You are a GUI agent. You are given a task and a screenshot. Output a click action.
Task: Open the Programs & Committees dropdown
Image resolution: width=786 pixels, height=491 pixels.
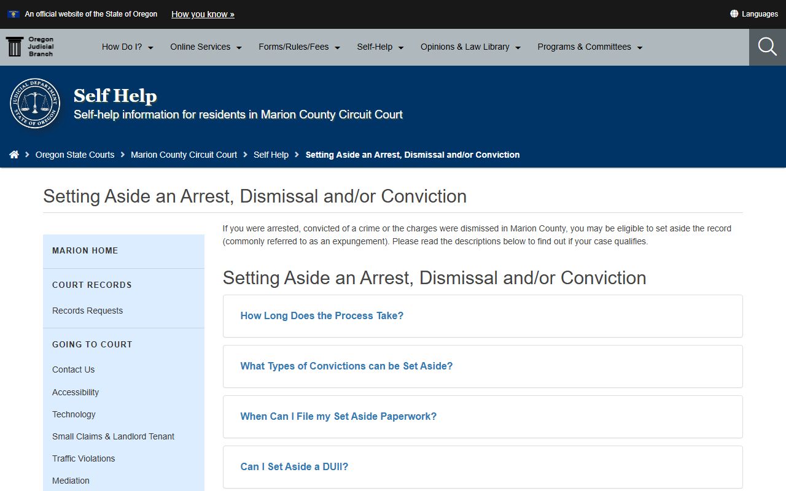click(x=590, y=47)
